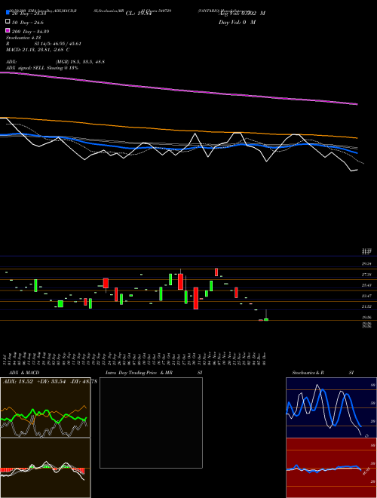Click the 'ADX signal: SELL' line
377x498 pixels.
coord(42,68)
